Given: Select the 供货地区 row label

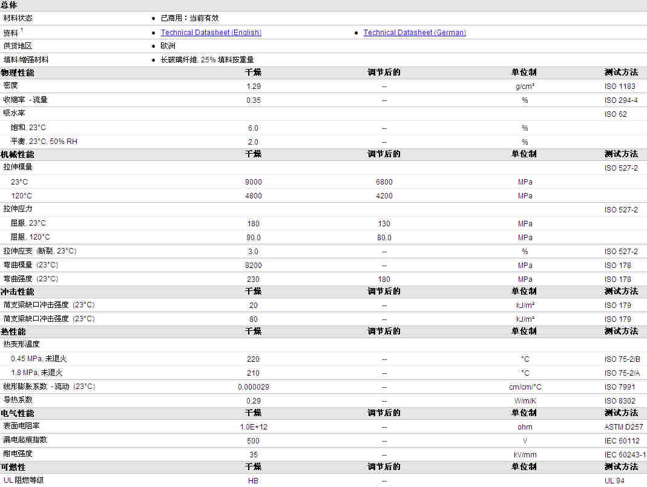Looking at the screenshot, I should point(18,46).
